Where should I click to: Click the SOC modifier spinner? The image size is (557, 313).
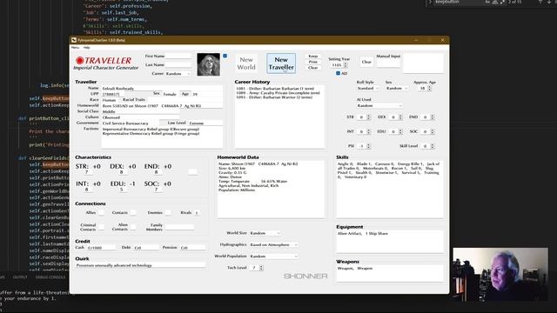(x=427, y=131)
